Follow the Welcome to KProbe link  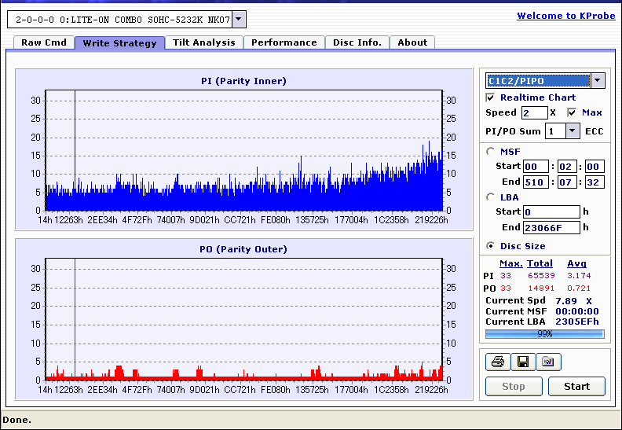pyautogui.click(x=566, y=16)
